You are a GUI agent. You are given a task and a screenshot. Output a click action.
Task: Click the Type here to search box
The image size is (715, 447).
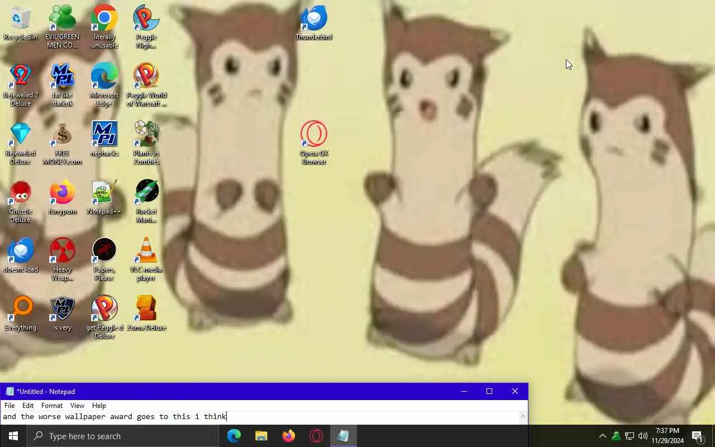(123, 436)
